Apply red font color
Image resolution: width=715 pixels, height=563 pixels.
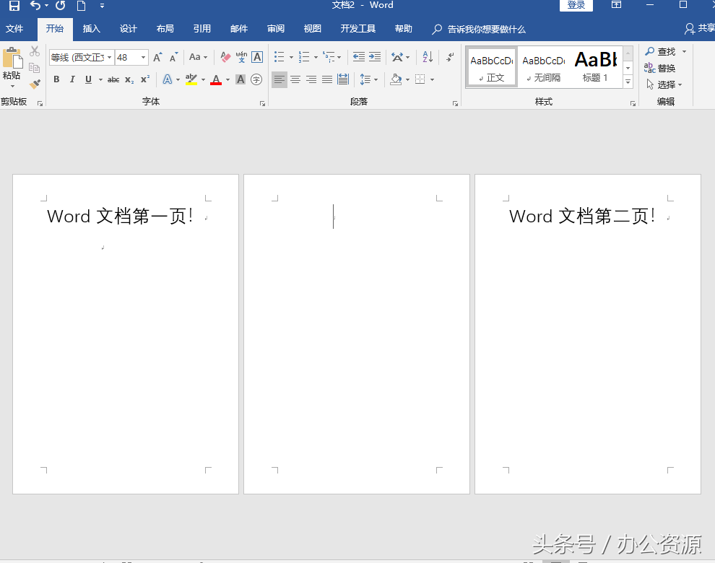tap(216, 80)
